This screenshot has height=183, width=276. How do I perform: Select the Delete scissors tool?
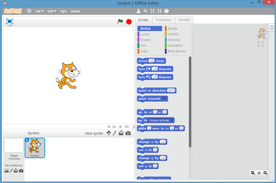(146, 11)
